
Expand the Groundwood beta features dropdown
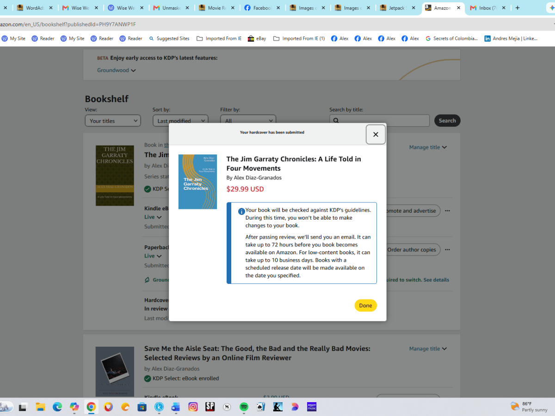[x=117, y=70]
